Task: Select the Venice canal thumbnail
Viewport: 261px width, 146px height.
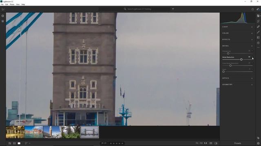Action: tap(34, 132)
